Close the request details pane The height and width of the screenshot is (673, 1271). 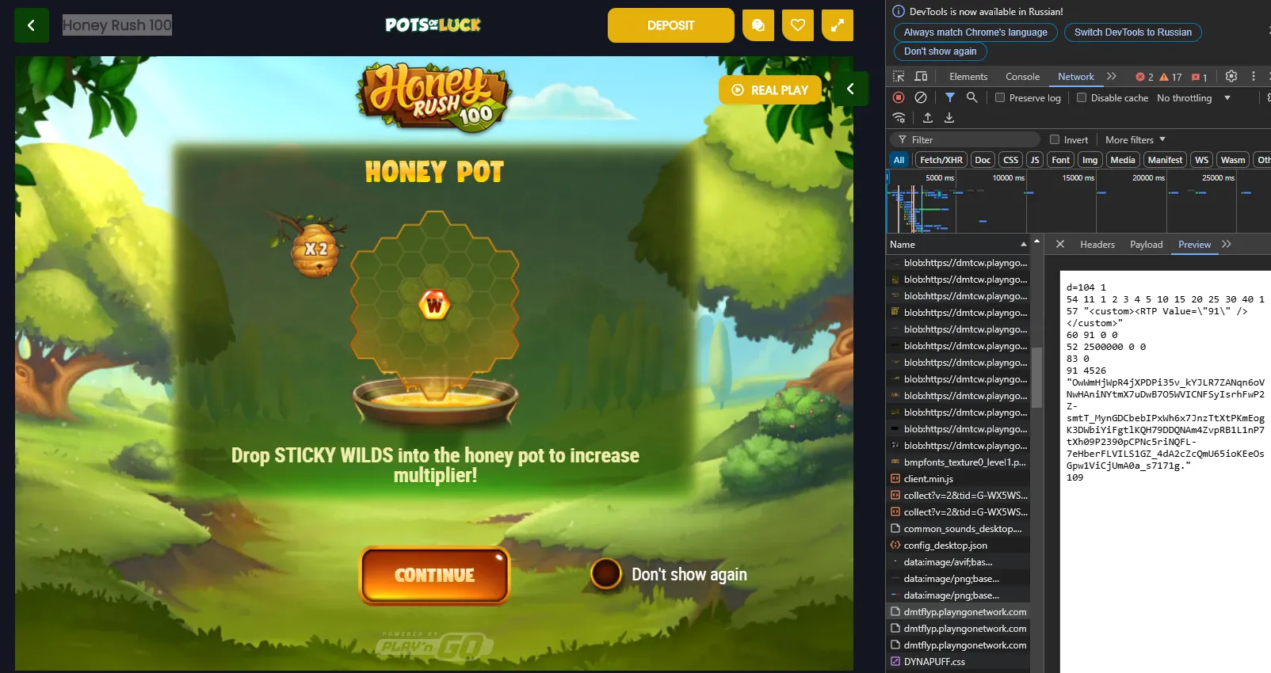tap(1059, 245)
